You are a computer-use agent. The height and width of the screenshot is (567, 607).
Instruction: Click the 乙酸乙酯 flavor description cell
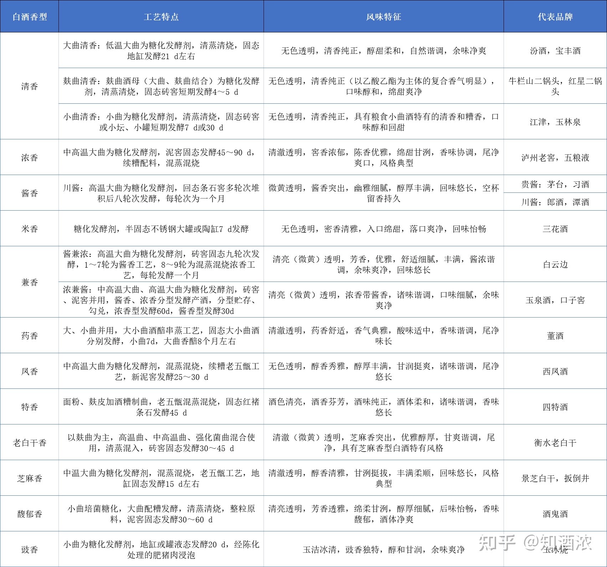pyautogui.click(x=384, y=86)
